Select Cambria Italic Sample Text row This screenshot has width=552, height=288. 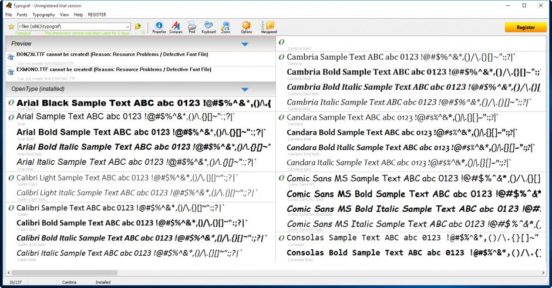(x=409, y=102)
